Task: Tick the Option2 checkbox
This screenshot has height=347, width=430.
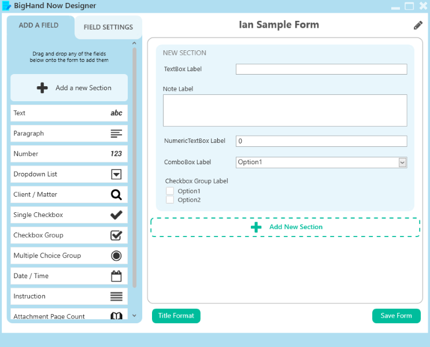Action: pyautogui.click(x=170, y=200)
